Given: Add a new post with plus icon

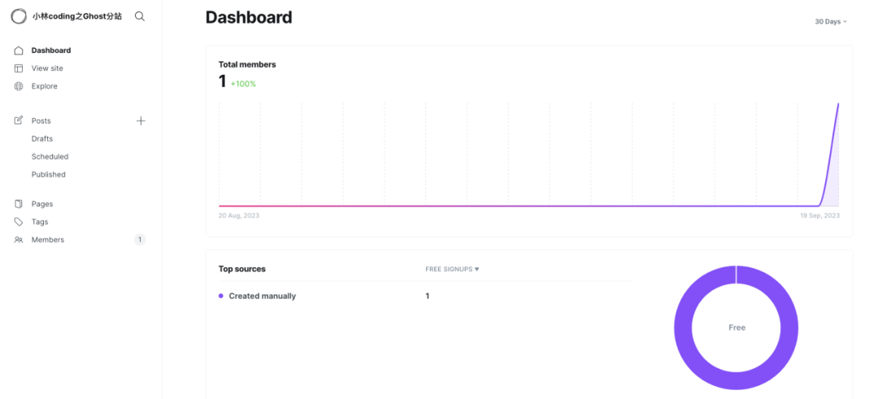Looking at the screenshot, I should 141,121.
